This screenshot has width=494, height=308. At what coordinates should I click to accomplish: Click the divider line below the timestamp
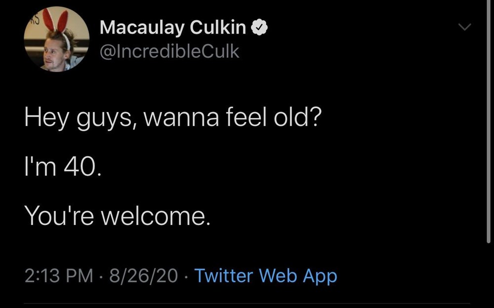[x=247, y=302]
